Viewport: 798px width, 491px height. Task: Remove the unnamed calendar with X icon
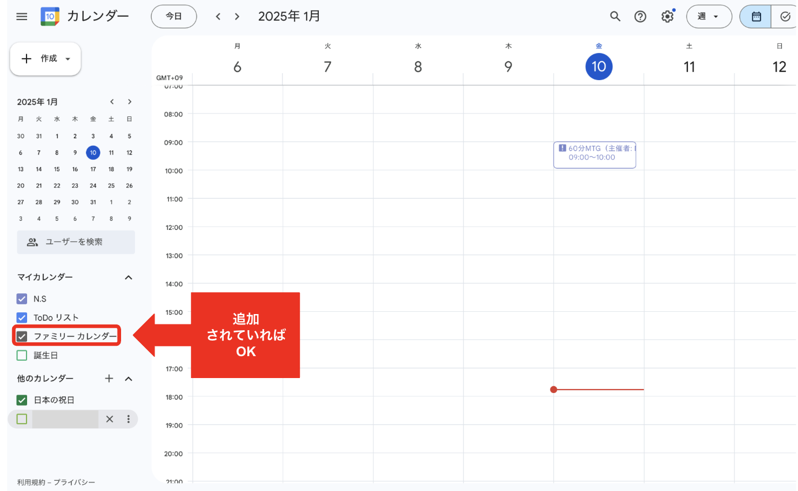click(x=110, y=419)
